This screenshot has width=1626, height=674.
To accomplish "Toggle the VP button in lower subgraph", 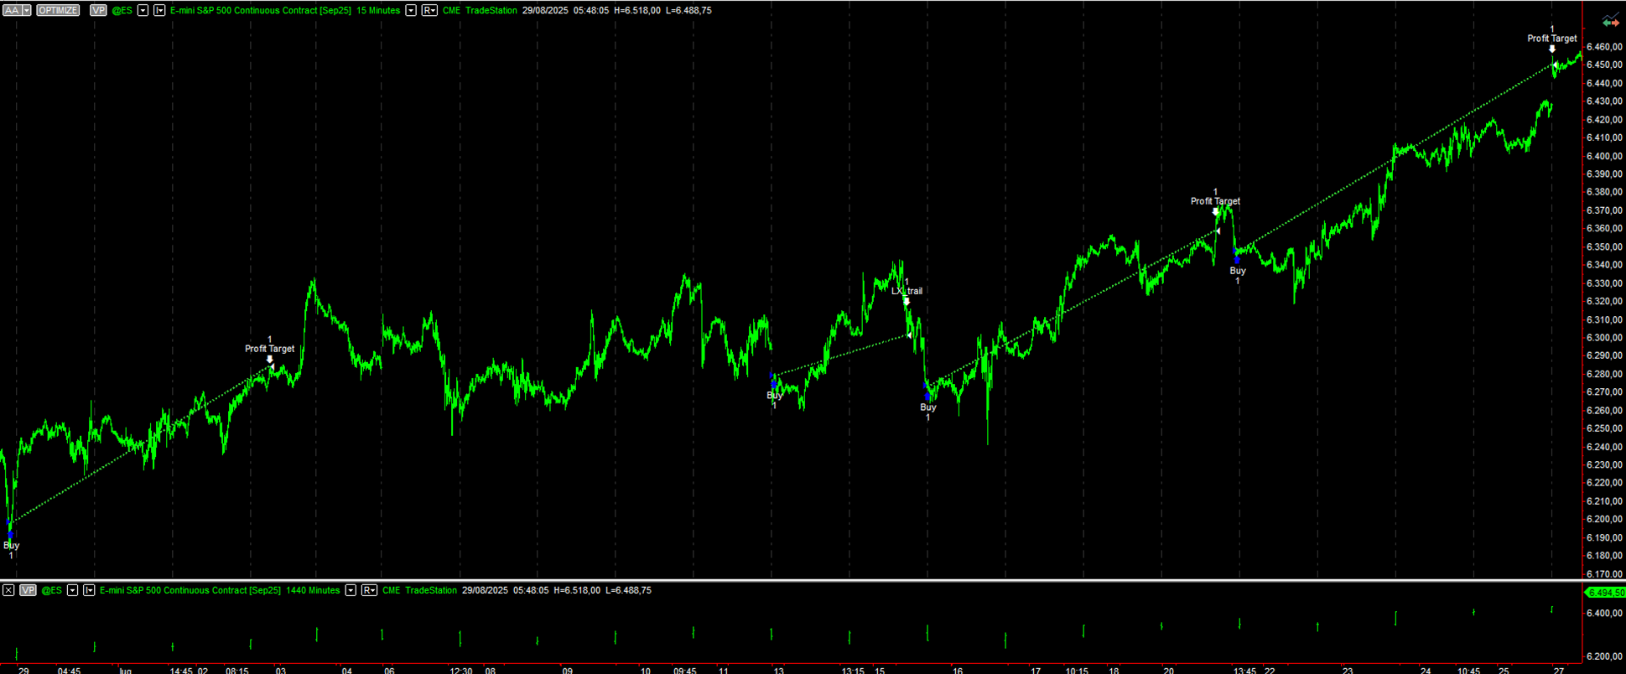I will pyautogui.click(x=28, y=590).
